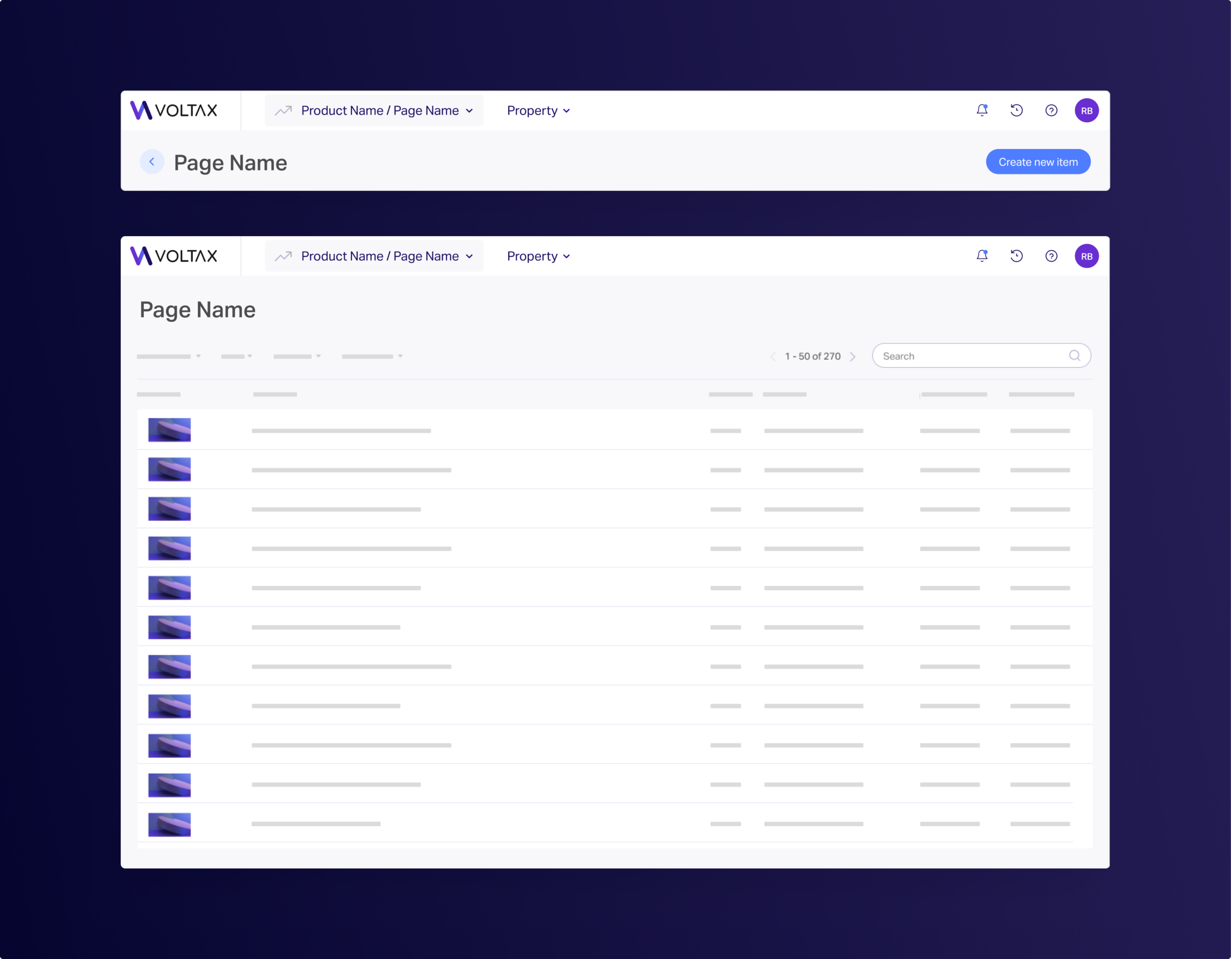
Task: Click the help question mark in the top header
Action: (x=1051, y=111)
